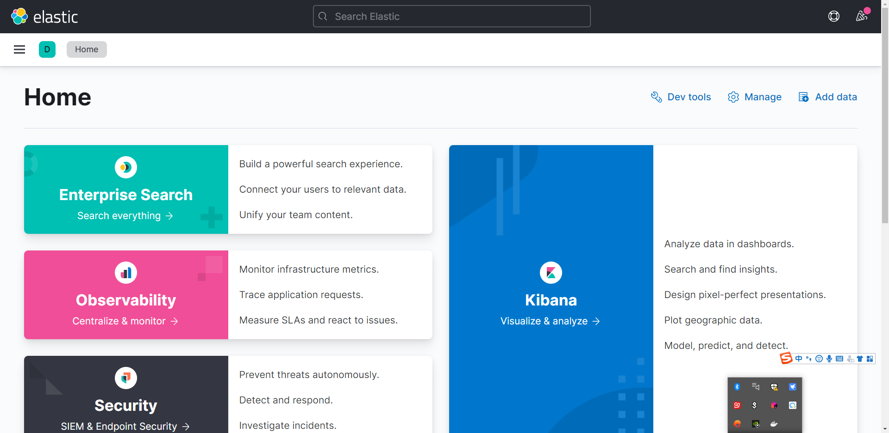Expand the hamburger navigation menu
The width and height of the screenshot is (889, 433).
[x=19, y=49]
